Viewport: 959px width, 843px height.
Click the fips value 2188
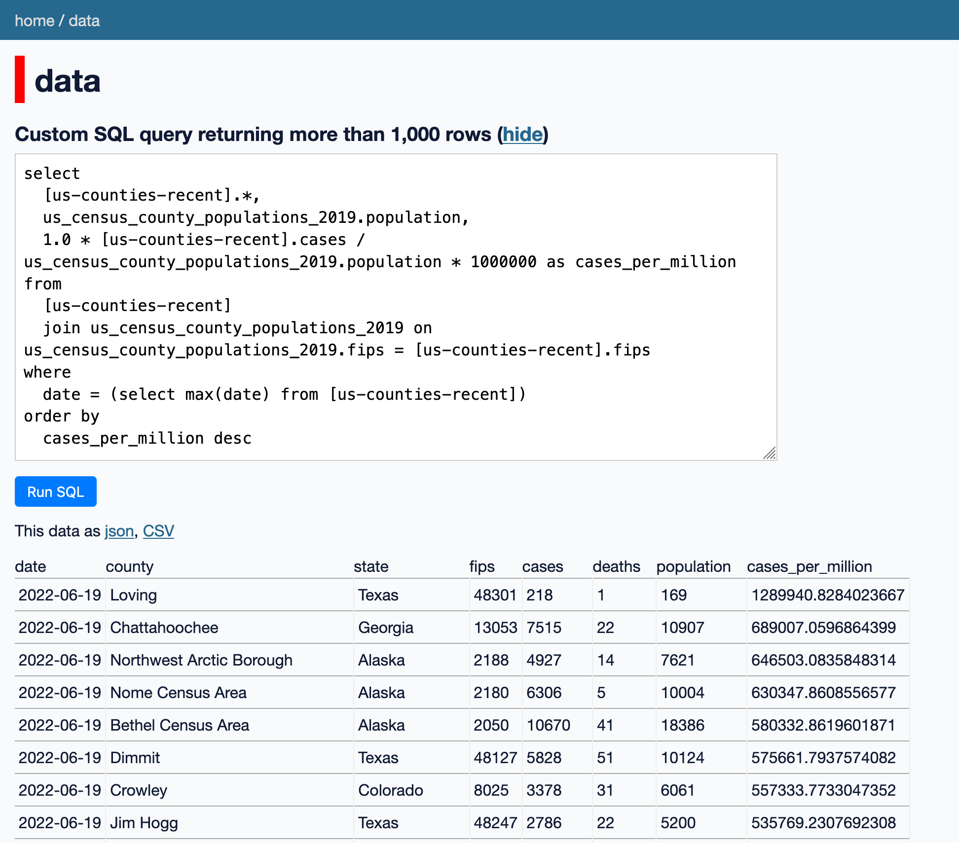coord(491,660)
